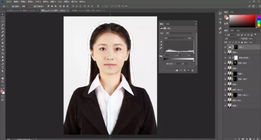Hide the 图层 0 layer at the bottom

click(x=225, y=106)
